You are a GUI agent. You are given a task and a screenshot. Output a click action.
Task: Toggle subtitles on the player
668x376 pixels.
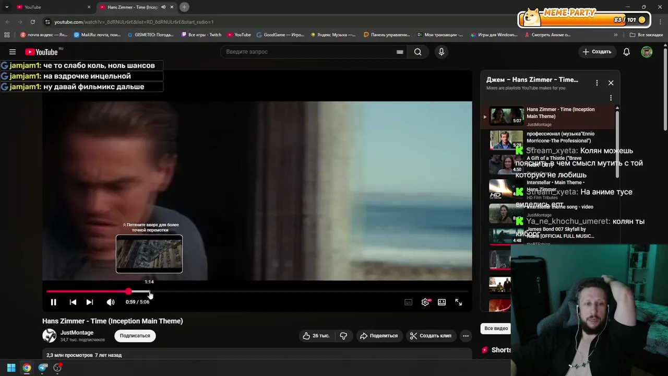tap(409, 302)
